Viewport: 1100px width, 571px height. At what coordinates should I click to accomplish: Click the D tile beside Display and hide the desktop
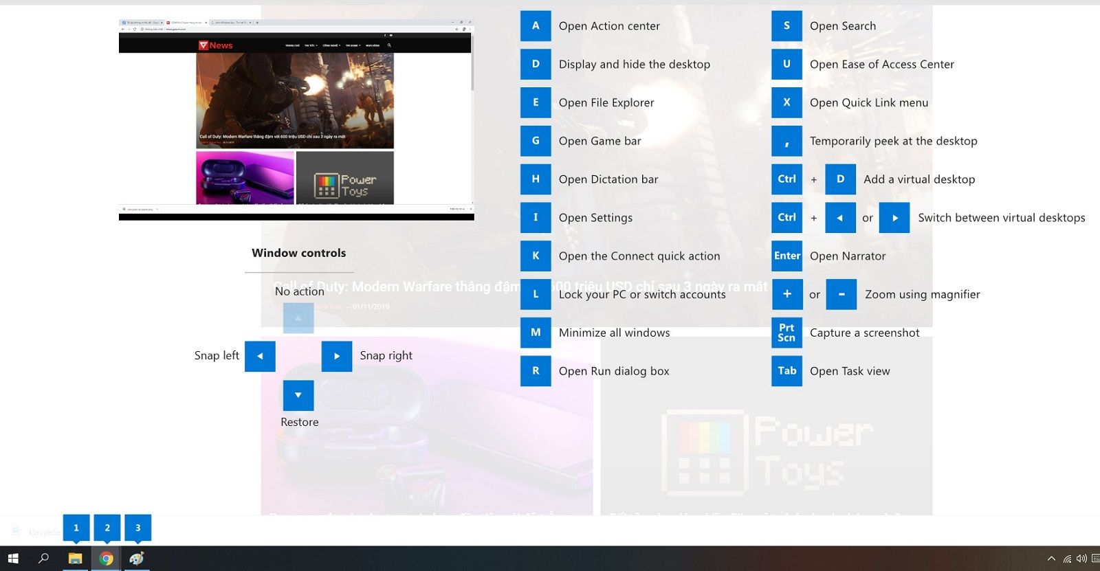tap(536, 64)
